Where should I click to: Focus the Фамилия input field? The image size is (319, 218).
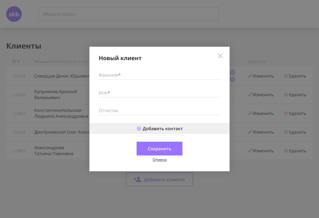coord(160,75)
